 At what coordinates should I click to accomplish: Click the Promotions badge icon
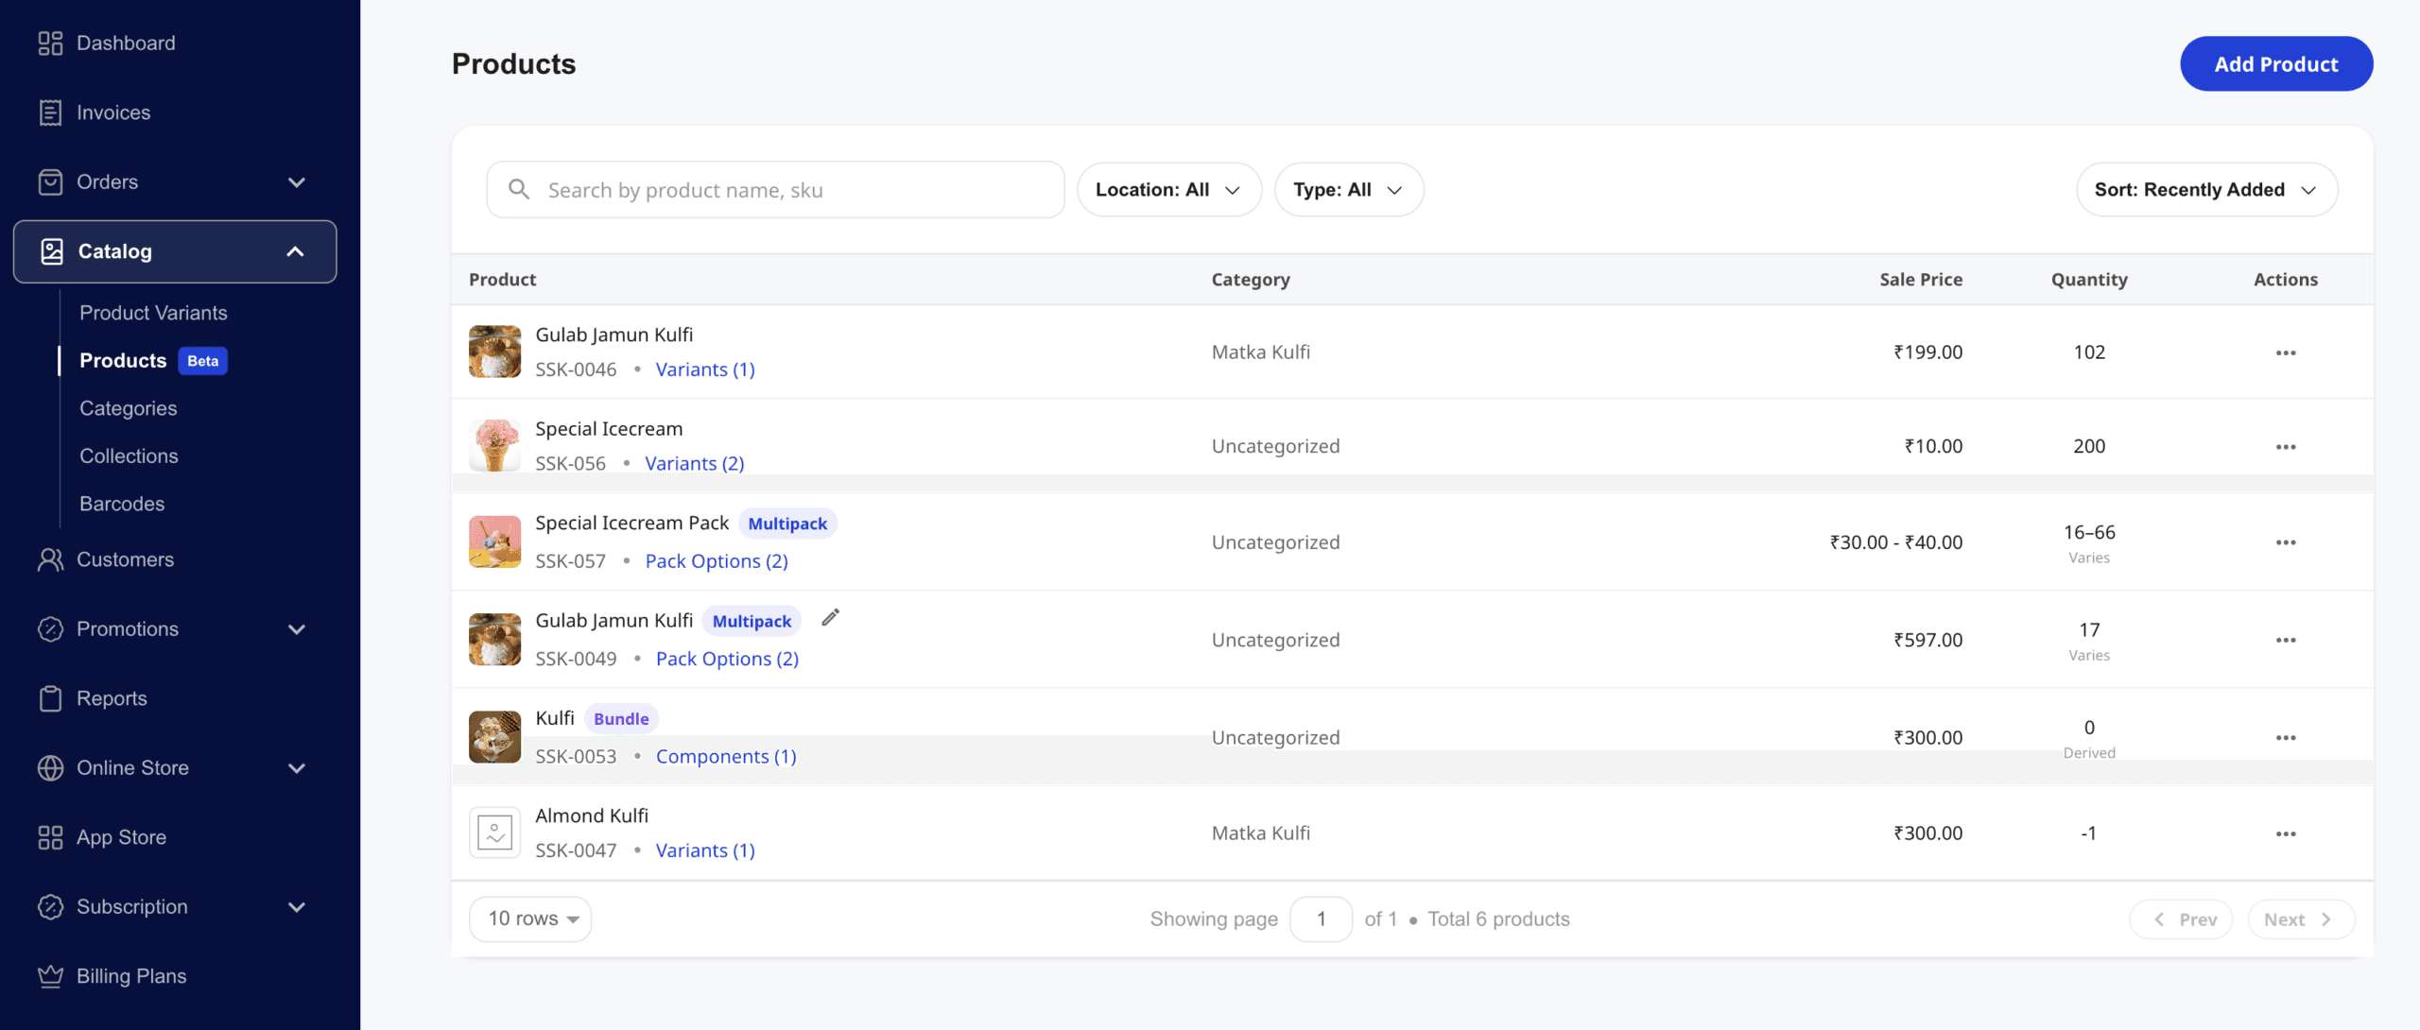(x=50, y=629)
